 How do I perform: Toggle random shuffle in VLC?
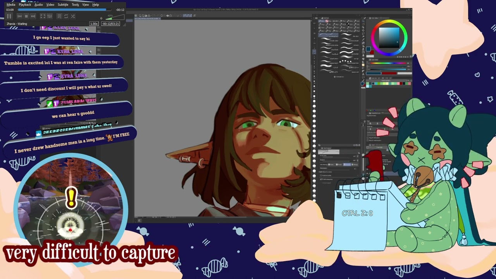(x=73, y=16)
